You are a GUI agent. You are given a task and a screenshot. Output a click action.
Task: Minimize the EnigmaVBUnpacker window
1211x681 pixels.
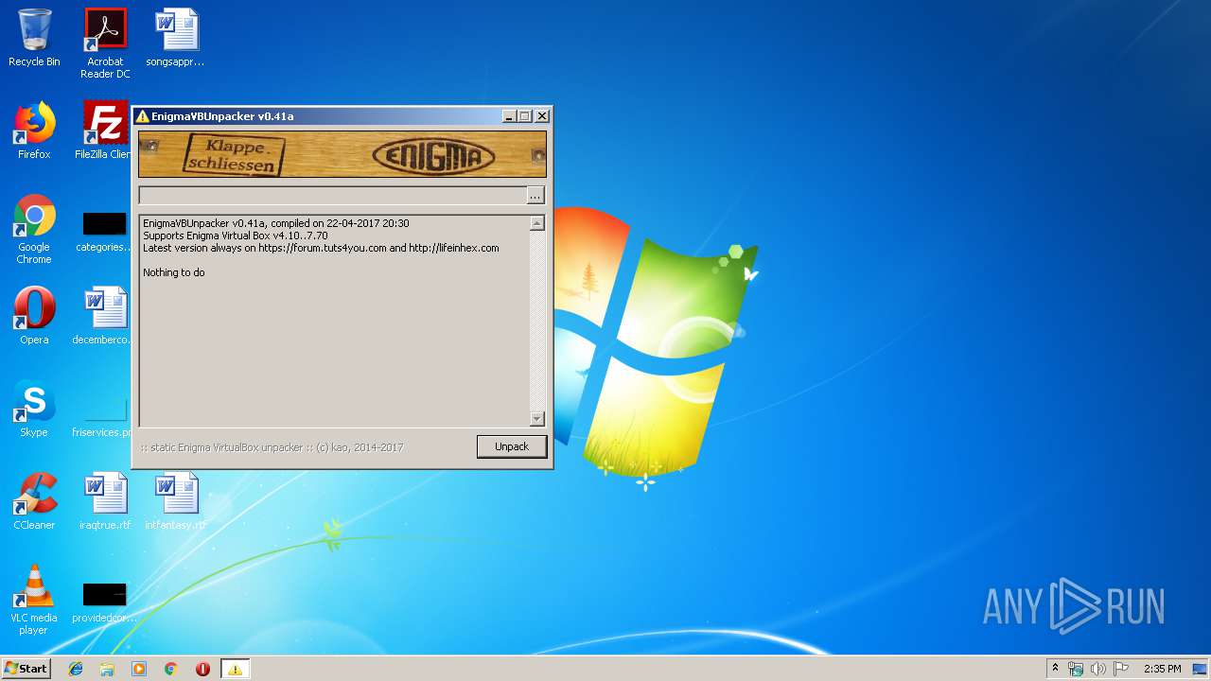(509, 116)
